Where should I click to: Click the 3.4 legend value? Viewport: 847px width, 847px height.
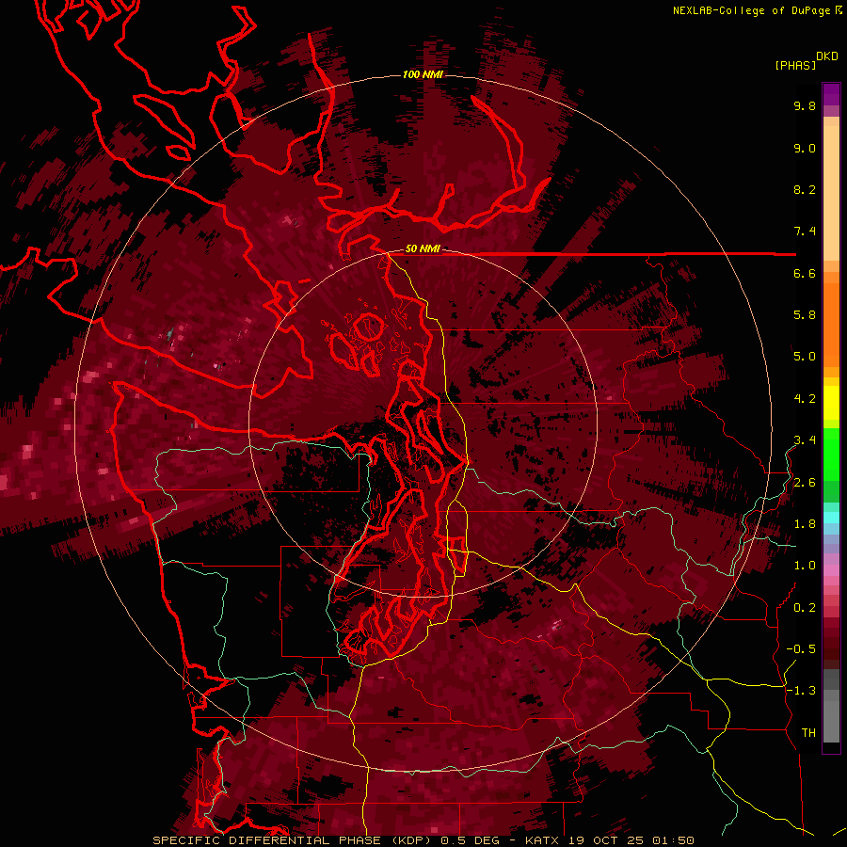805,440
